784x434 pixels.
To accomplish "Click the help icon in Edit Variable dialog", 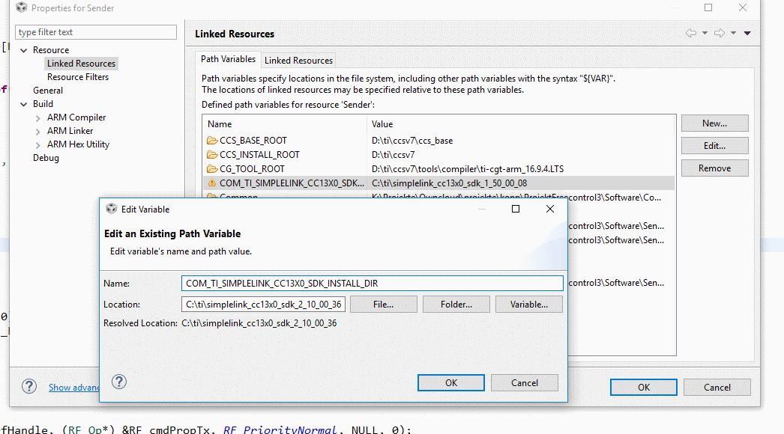I will pos(119,382).
